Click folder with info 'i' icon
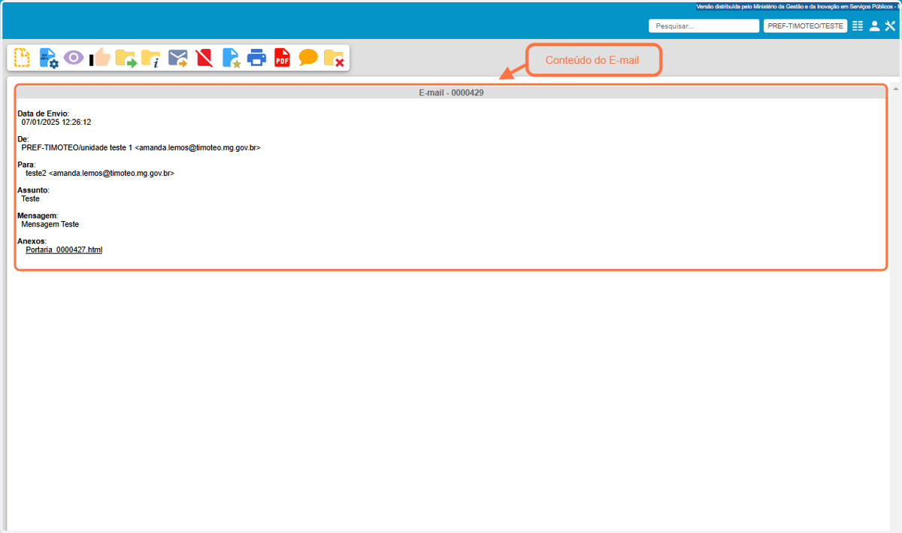Image resolution: width=902 pixels, height=533 pixels. pyautogui.click(x=151, y=58)
